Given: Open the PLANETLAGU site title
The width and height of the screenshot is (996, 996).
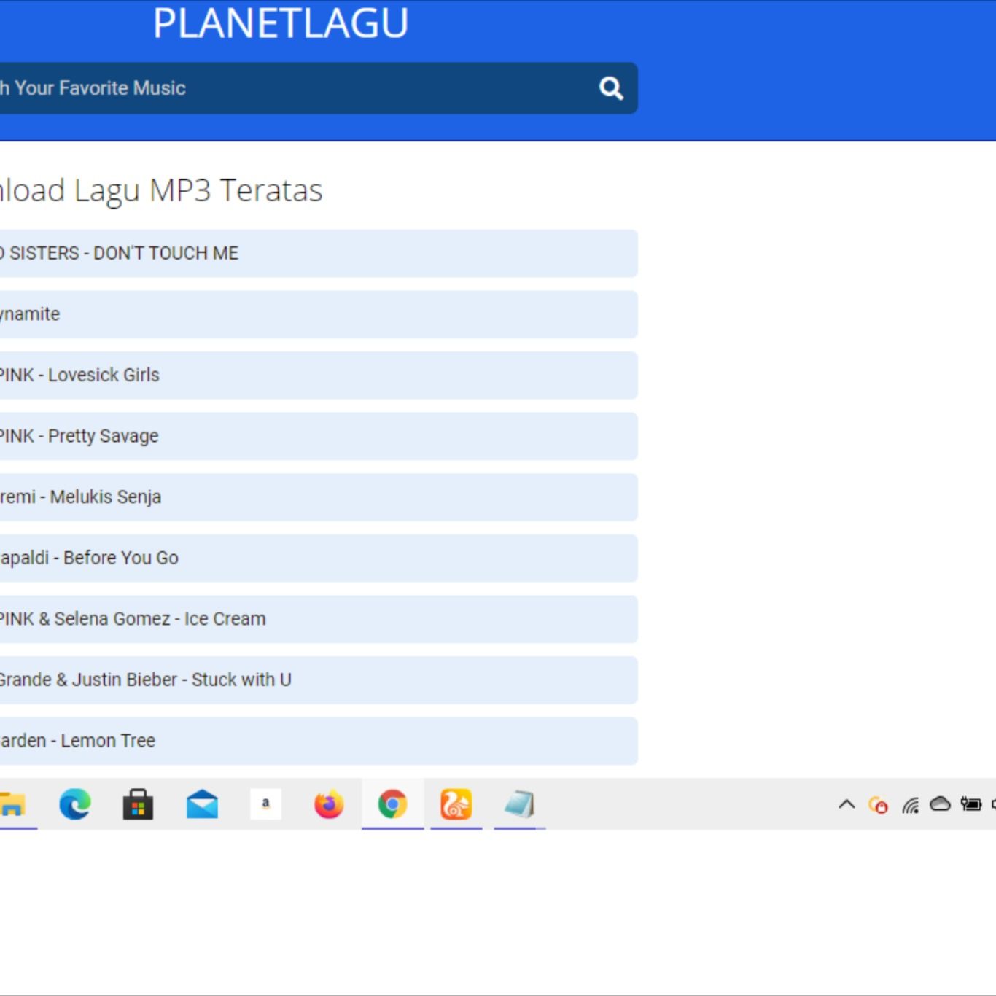Looking at the screenshot, I should click(281, 23).
